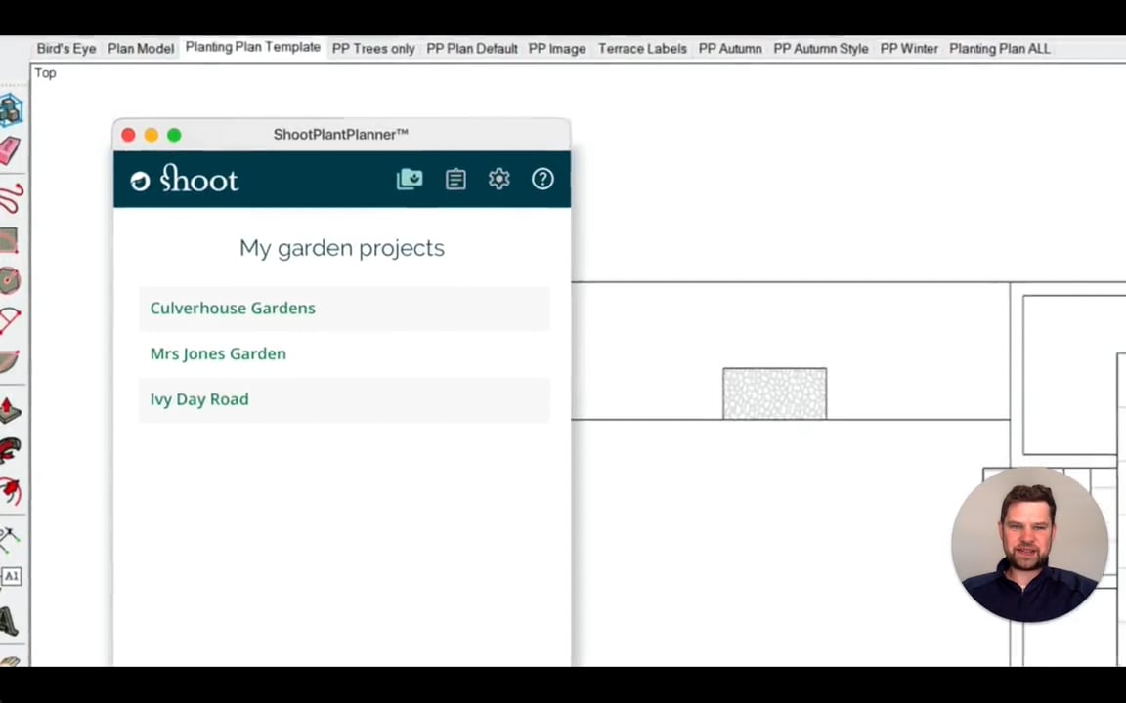Select the Planting Plan Template tab
Screen dimensions: 1126x703
253,47
